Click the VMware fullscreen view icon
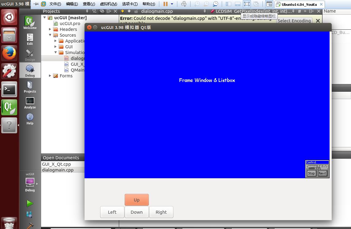The width and height of the screenshot is (351, 229). click(x=247, y=4)
